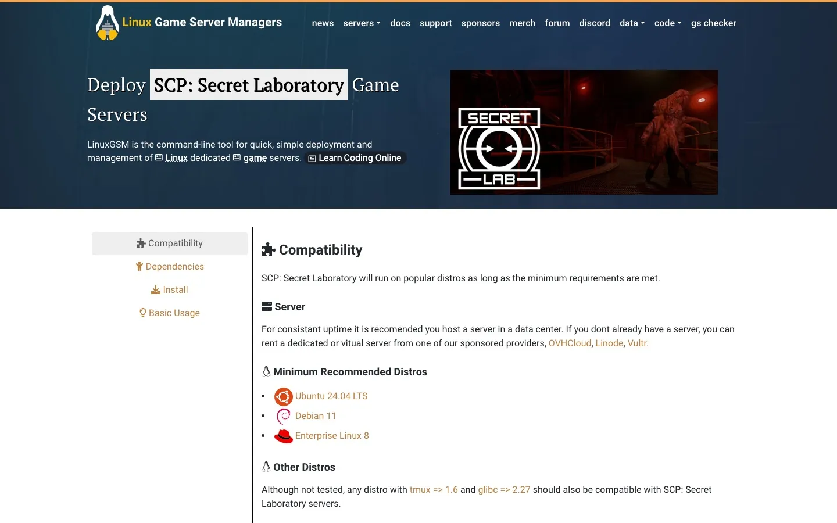Click the Compatibility section heading text
The image size is (837, 523).
(320, 250)
